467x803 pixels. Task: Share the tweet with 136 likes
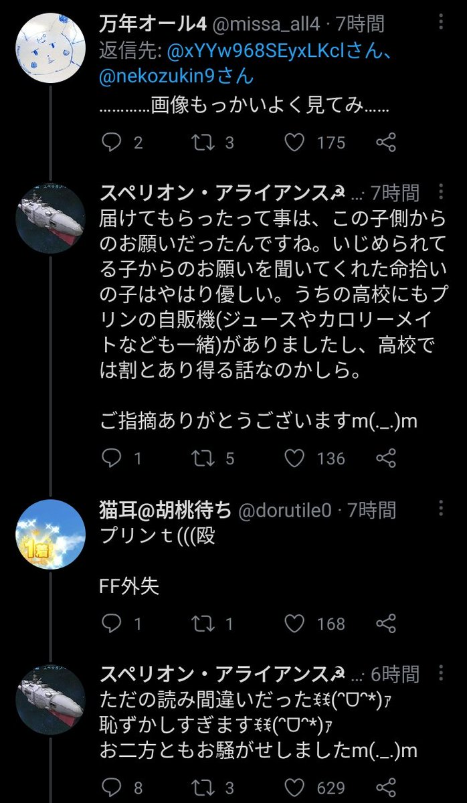(386, 458)
